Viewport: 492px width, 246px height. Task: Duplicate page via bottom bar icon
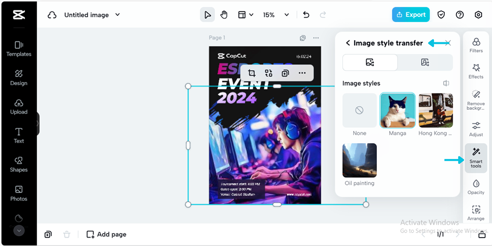(48, 234)
